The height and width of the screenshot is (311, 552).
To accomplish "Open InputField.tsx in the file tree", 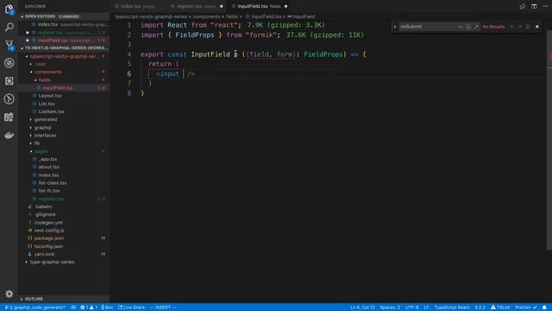I will click(x=64, y=88).
